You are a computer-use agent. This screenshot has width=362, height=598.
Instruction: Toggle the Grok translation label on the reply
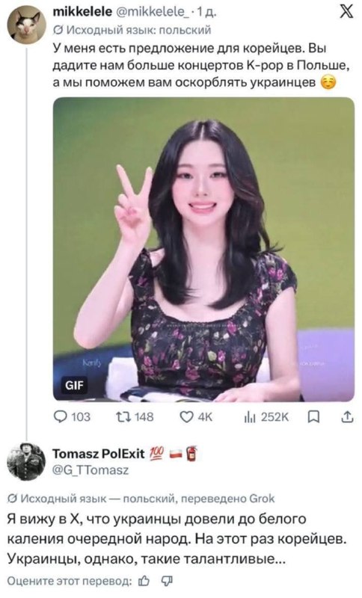(x=141, y=499)
